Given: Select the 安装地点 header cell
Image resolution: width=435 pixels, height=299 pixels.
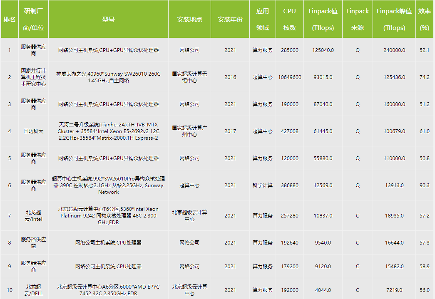Looking at the screenshot, I should [x=189, y=20].
